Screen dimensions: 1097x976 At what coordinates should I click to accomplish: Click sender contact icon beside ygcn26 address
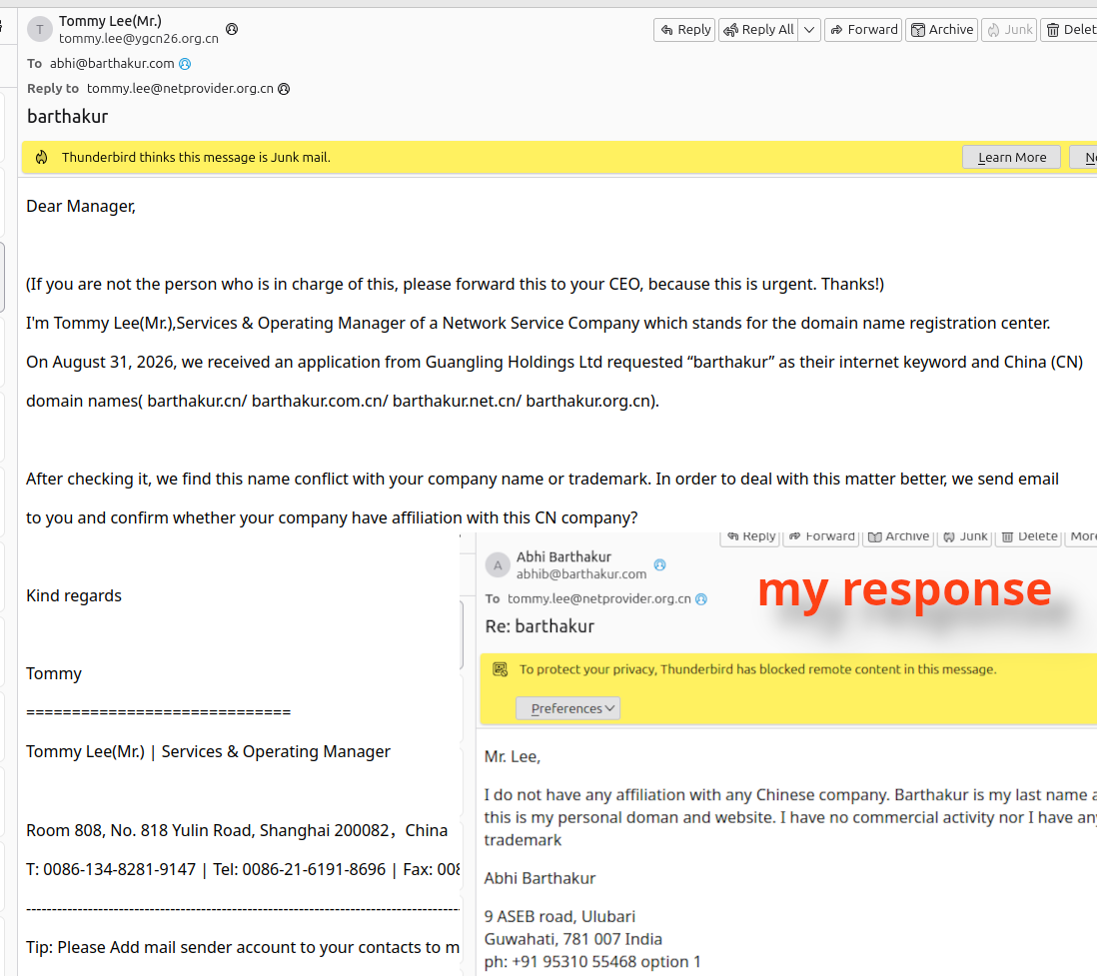pos(232,29)
